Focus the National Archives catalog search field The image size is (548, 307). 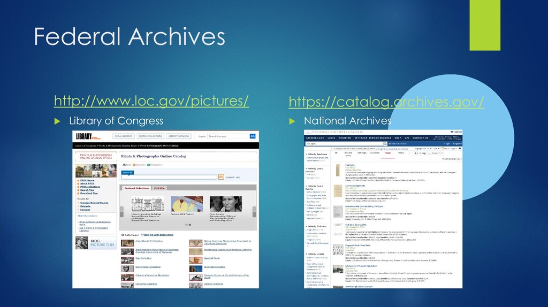pos(344,143)
